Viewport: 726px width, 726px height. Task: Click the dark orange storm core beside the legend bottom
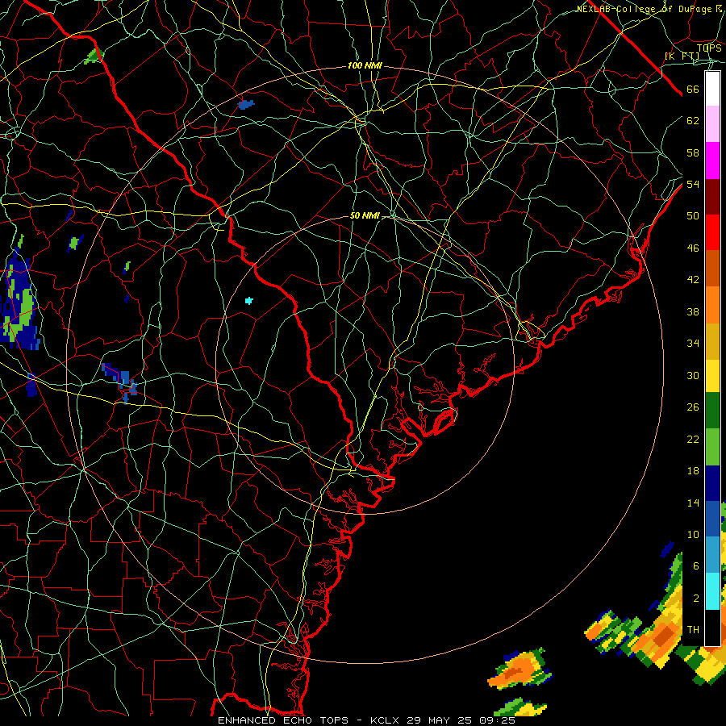665,635
